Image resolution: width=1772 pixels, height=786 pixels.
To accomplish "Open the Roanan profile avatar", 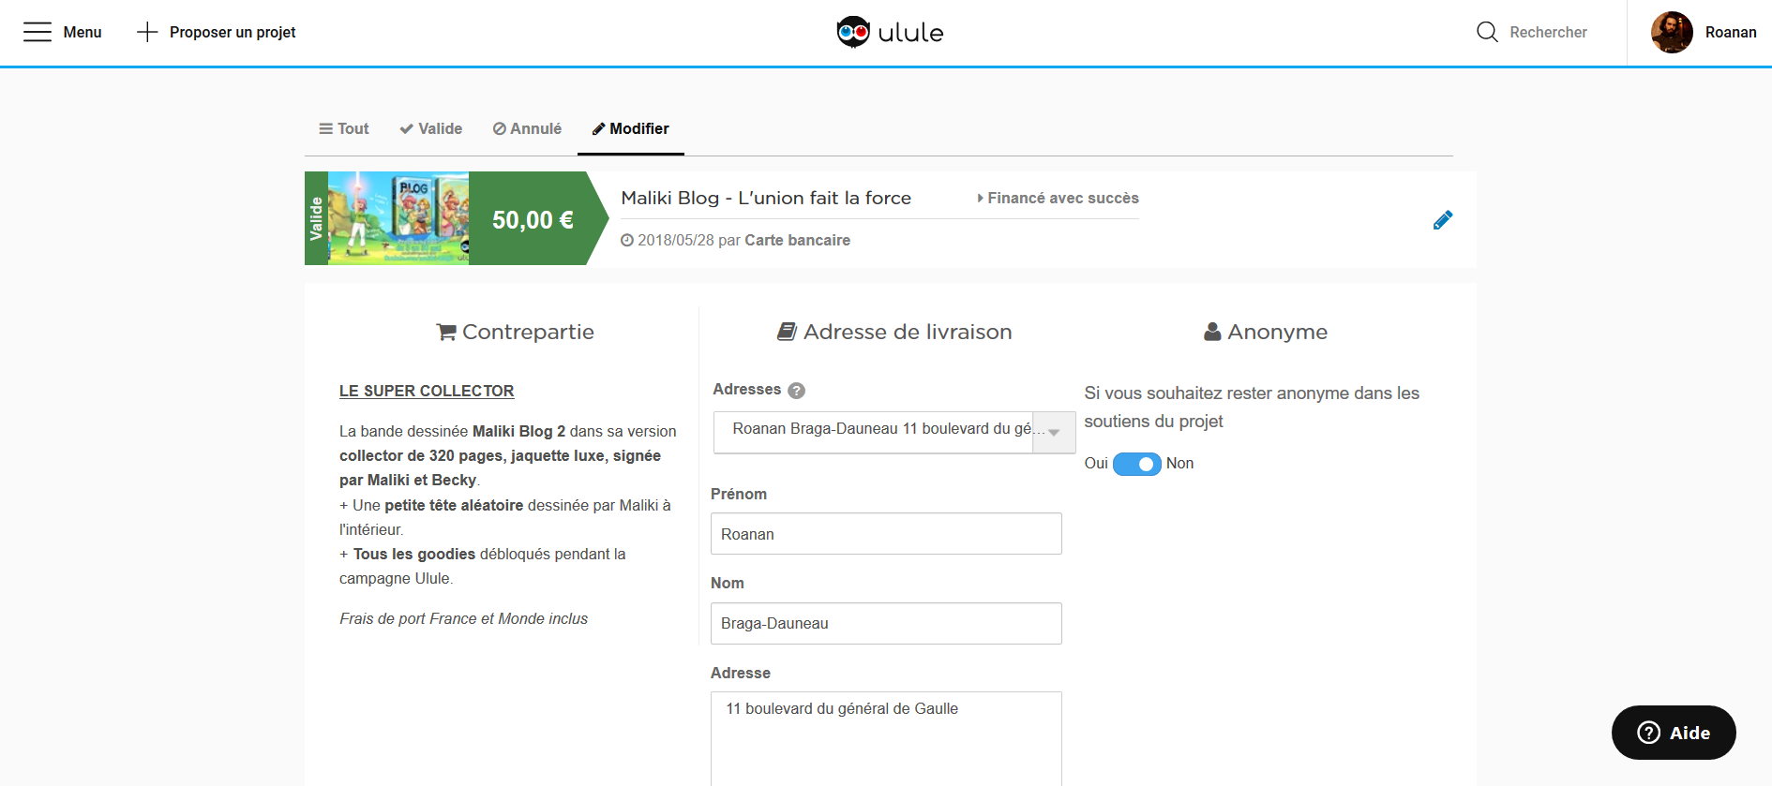I will coord(1672,32).
